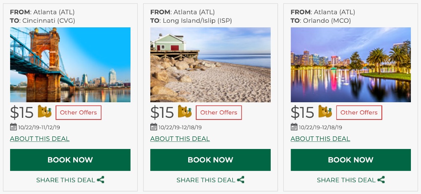Open About This Deal for Long Island/Islip
This screenshot has height=194, width=421.
point(180,139)
